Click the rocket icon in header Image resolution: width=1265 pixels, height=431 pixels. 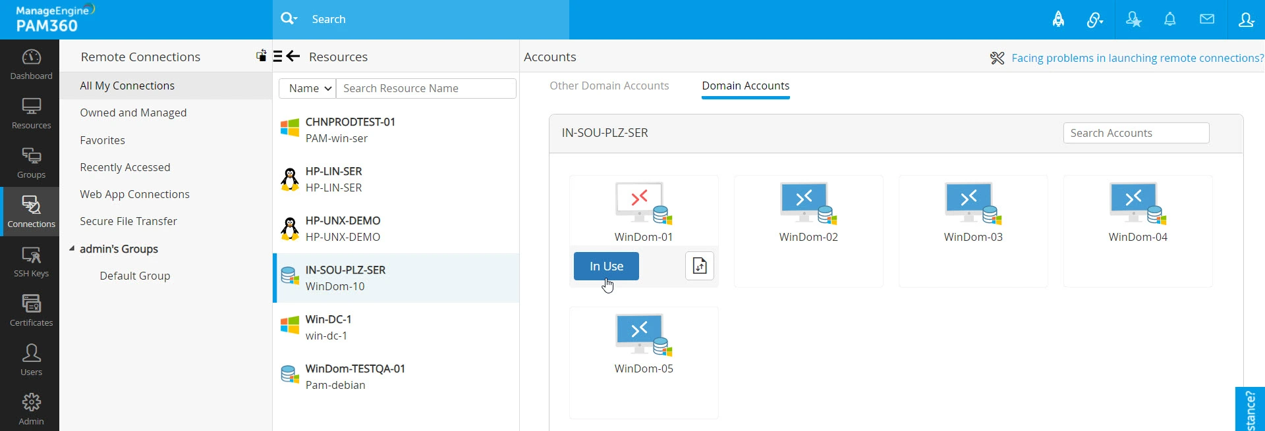point(1058,19)
